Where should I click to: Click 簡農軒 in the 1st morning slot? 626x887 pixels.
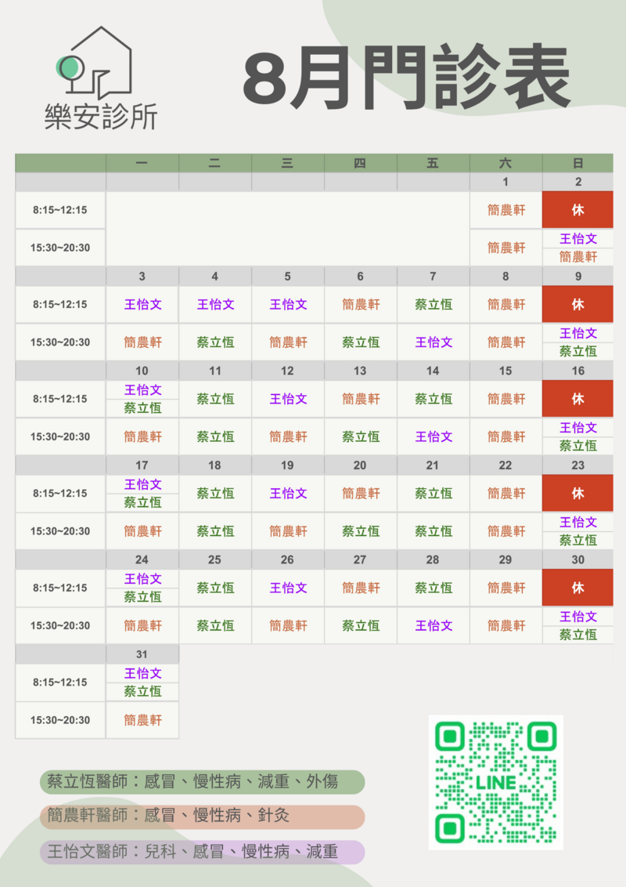506,210
